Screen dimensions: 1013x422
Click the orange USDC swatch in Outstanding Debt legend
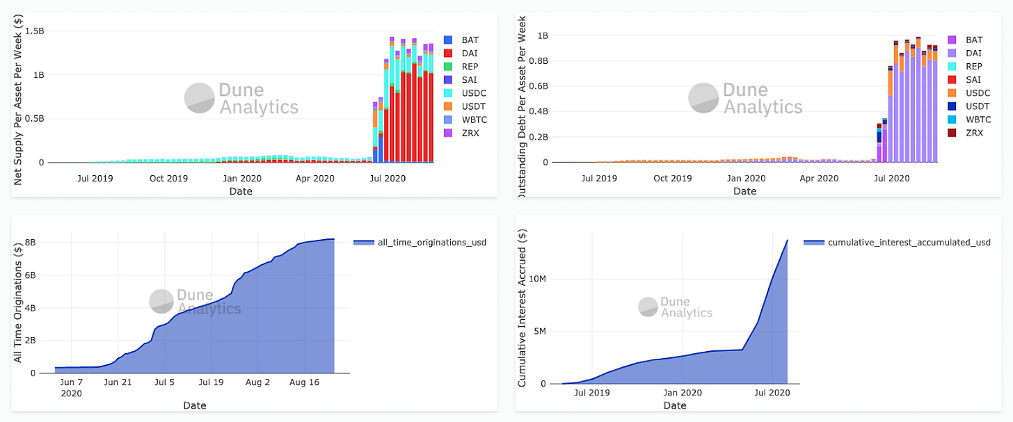(952, 93)
